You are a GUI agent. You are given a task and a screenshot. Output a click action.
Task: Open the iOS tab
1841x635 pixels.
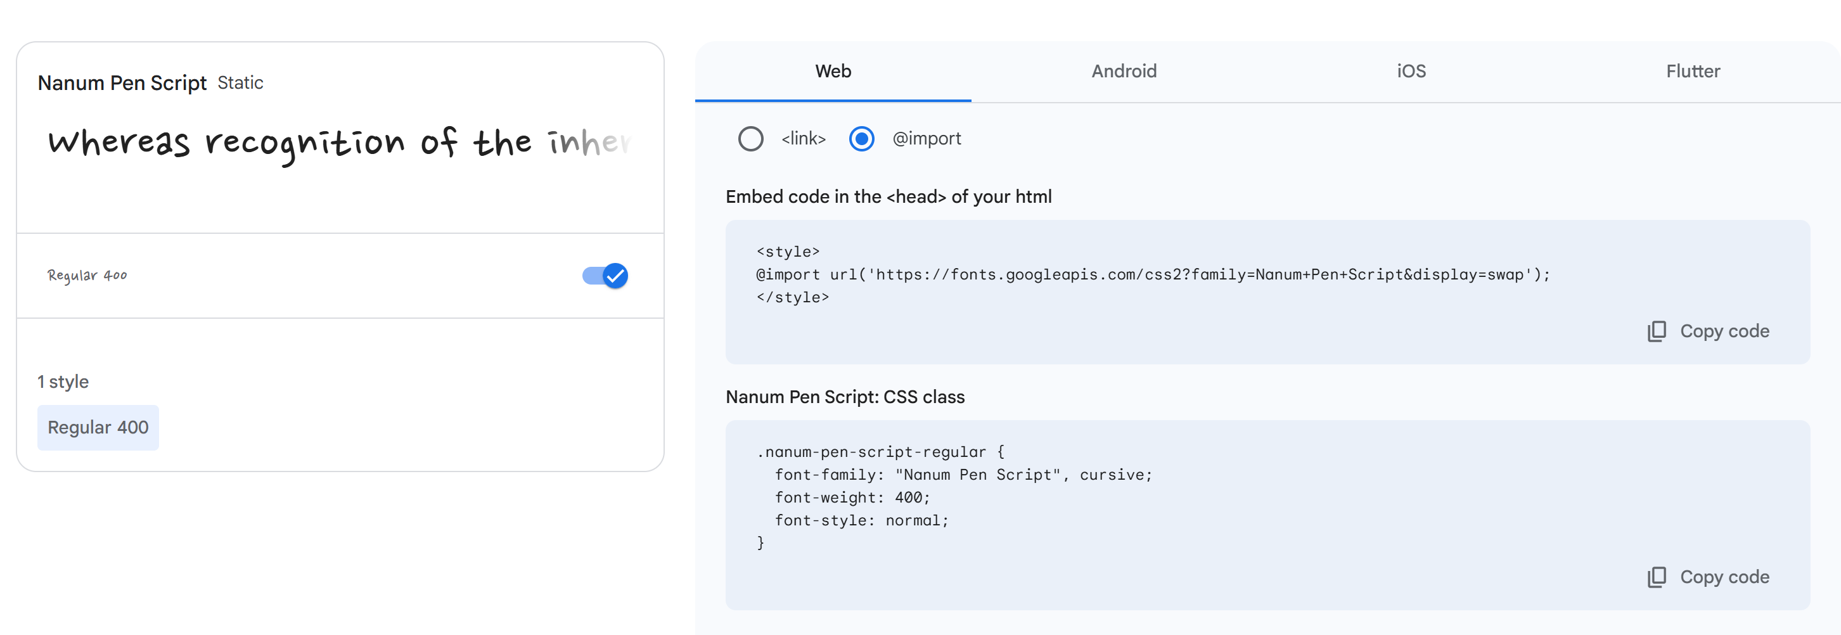click(x=1411, y=72)
